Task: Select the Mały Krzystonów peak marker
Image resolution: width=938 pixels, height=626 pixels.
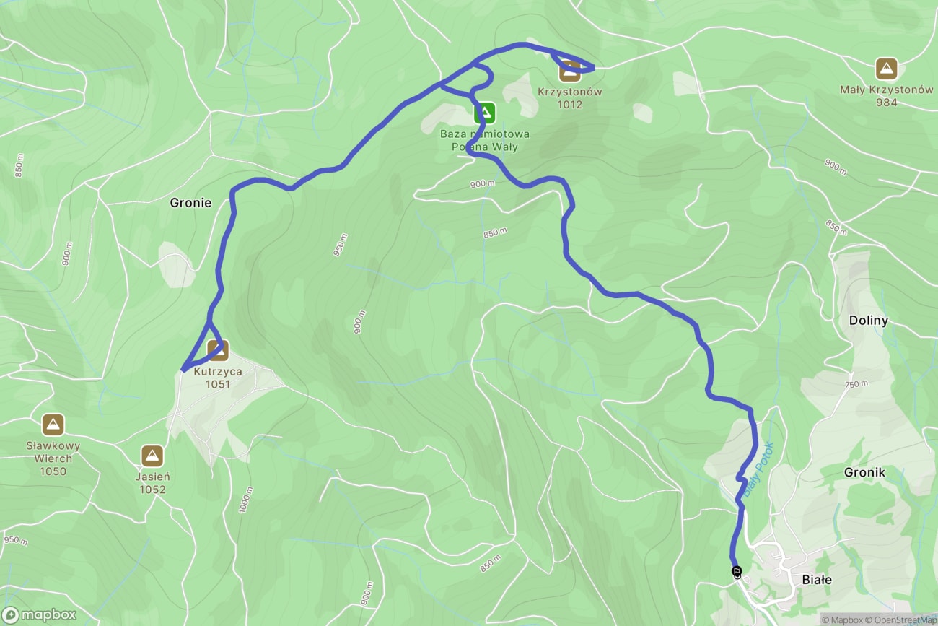Action: pos(886,69)
